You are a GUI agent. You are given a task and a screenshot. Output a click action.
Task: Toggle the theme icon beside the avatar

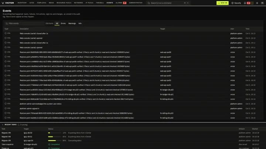[x=257, y=3]
